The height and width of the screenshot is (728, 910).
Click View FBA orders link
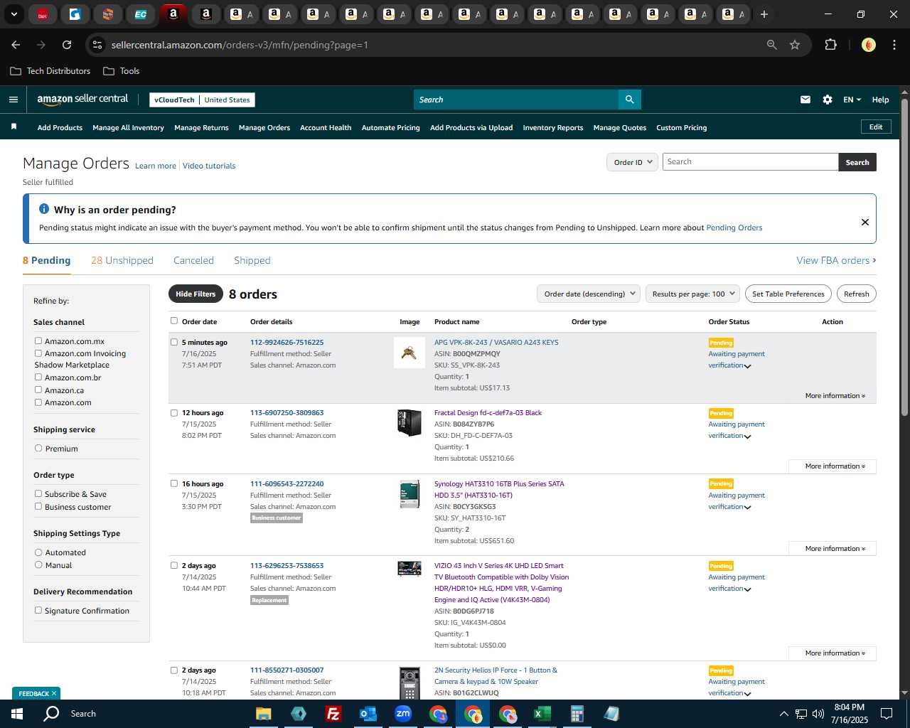tap(836, 260)
